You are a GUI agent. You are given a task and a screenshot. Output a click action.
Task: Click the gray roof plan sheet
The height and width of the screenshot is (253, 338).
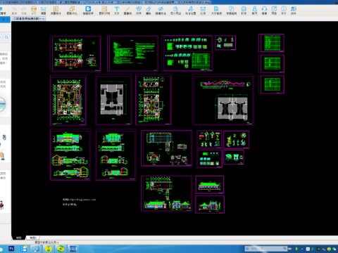tap(113, 100)
